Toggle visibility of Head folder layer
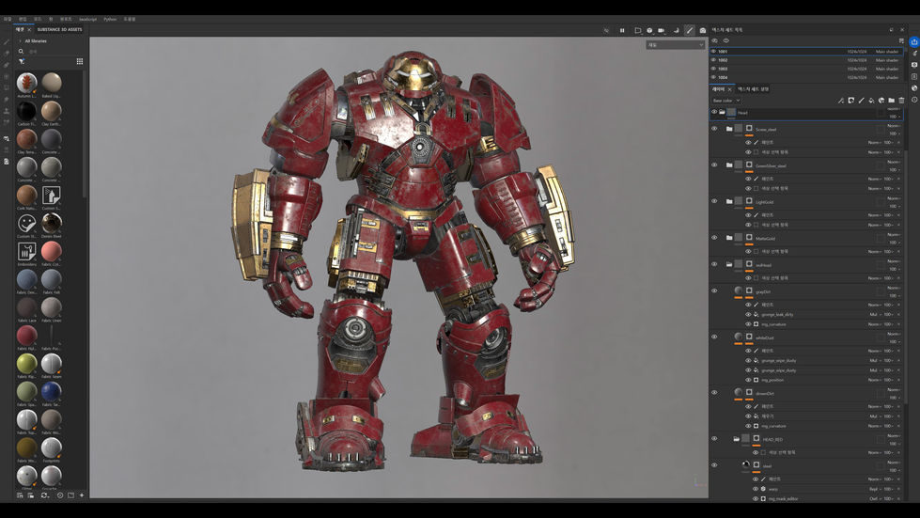920x518 pixels. click(x=714, y=112)
